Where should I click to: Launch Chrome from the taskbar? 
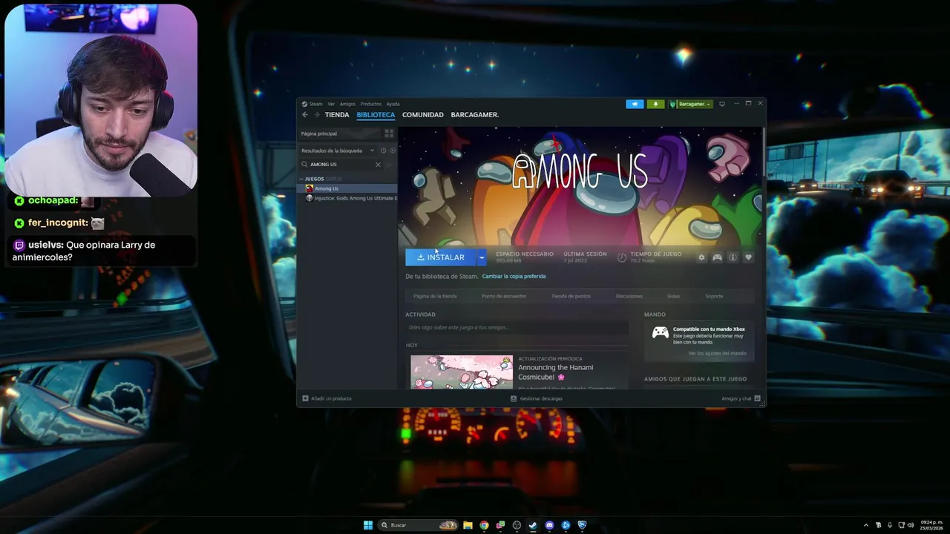[484, 525]
